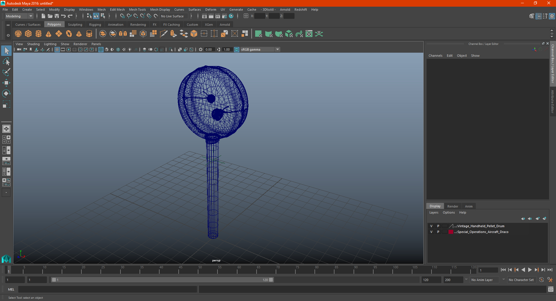Click the range slider bar handle at 120
Screen dimensions: 556x301
271,280
